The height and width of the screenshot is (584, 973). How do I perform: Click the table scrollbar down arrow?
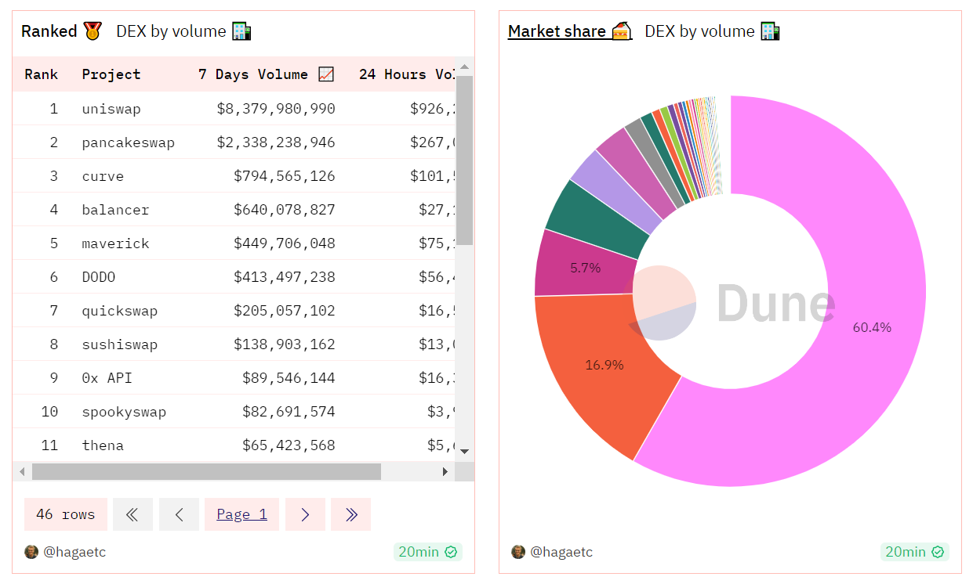(464, 452)
